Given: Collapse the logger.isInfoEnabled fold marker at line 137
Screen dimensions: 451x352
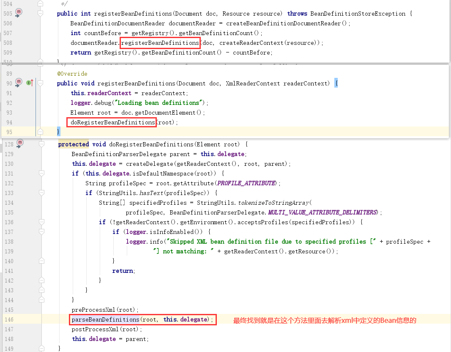Looking at the screenshot, I should (41, 231).
